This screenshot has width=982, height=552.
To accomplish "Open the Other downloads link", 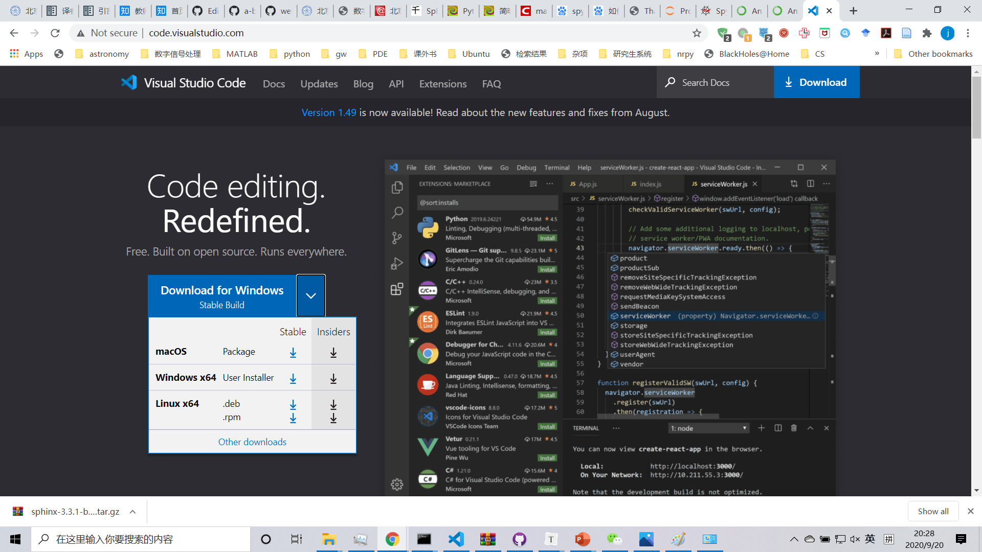I will (x=252, y=442).
